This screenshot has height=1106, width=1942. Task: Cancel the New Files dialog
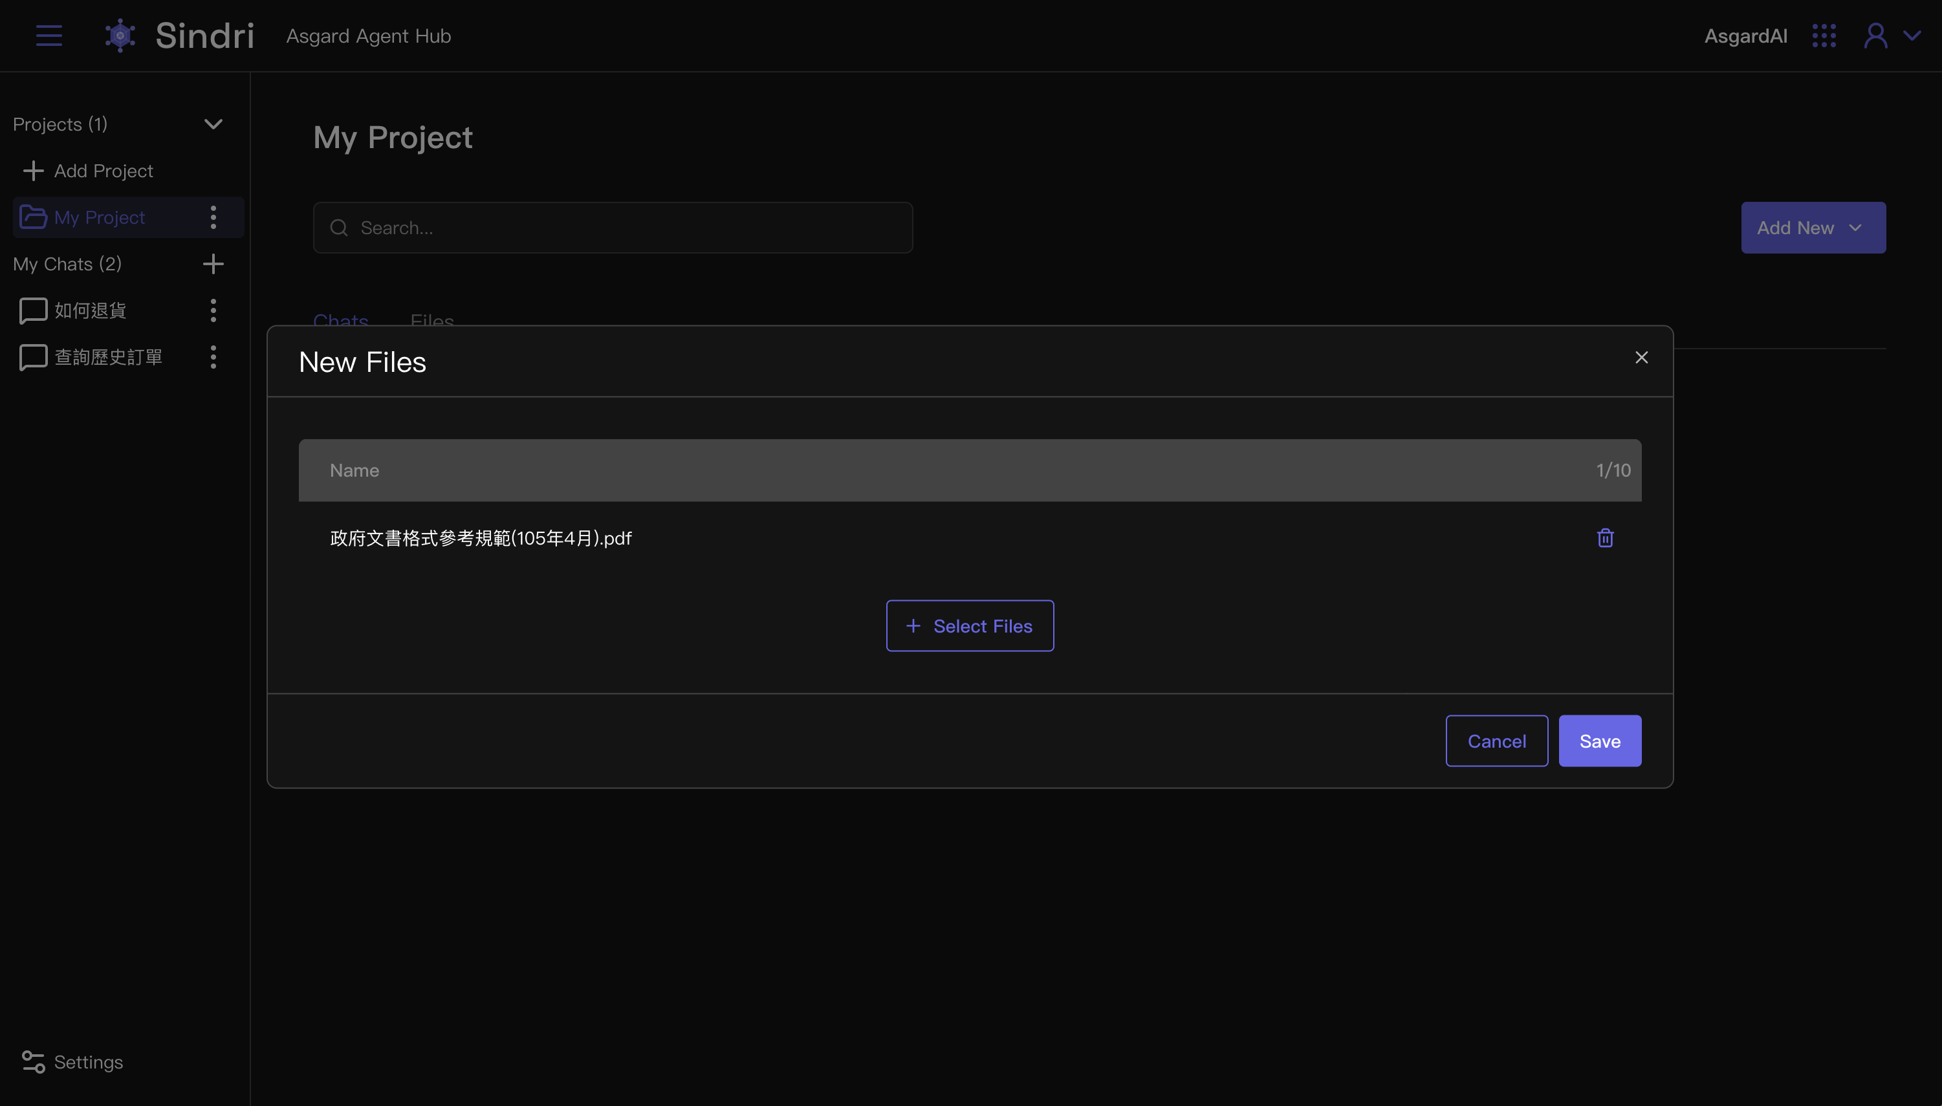[1497, 741]
